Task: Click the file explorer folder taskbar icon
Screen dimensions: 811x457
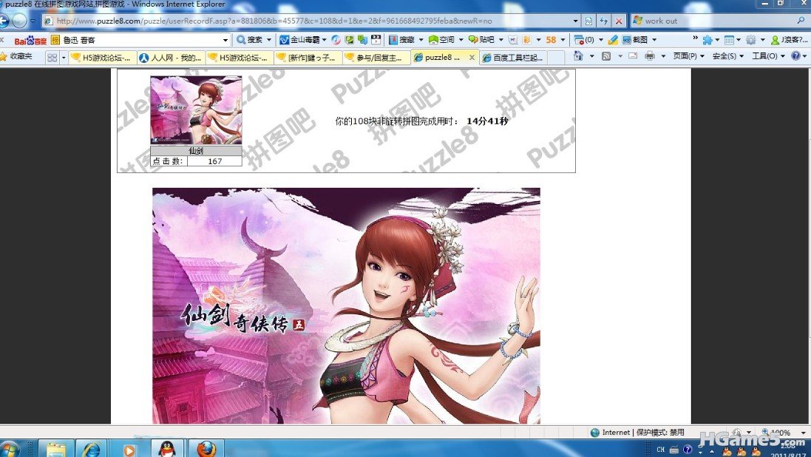Action: click(x=56, y=448)
